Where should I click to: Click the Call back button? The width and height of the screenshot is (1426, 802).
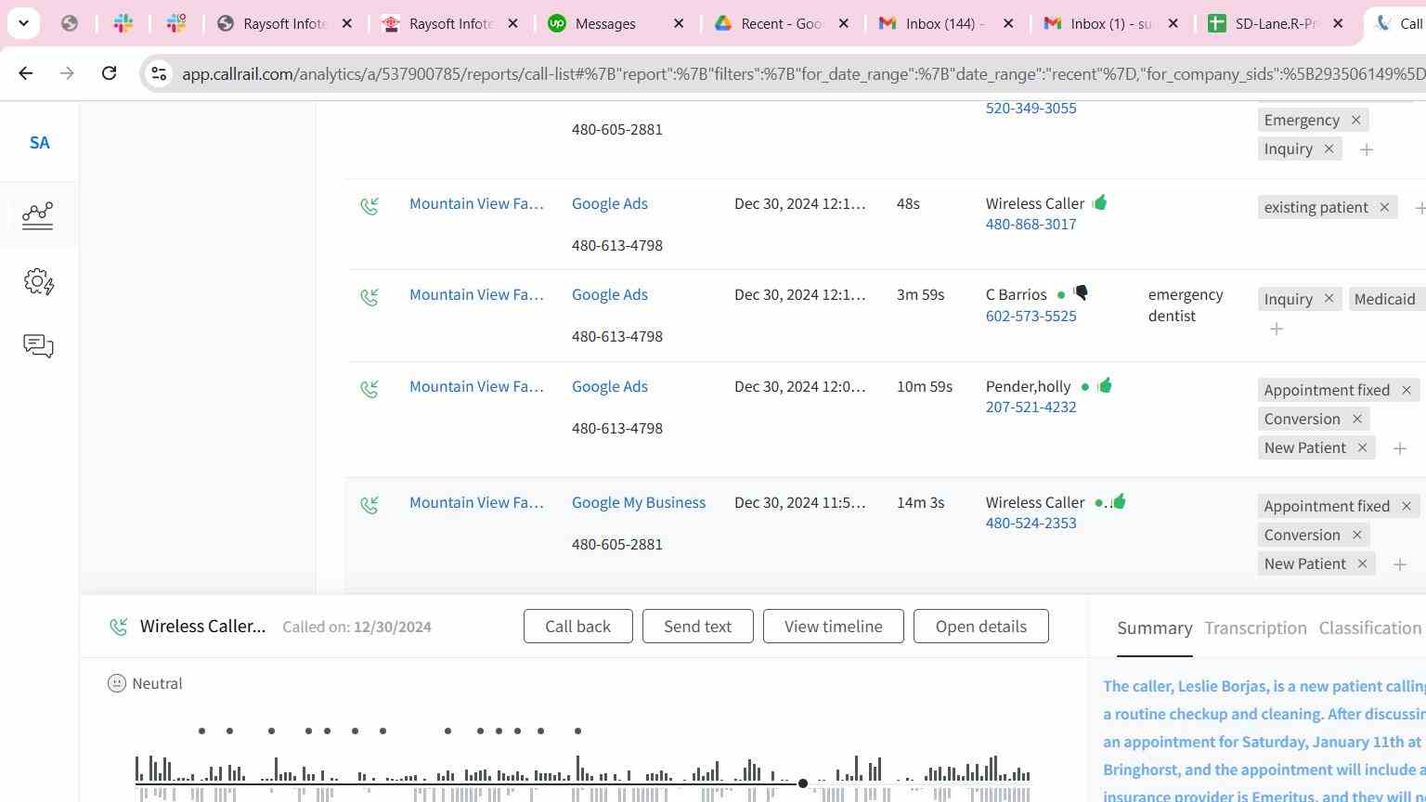pyautogui.click(x=577, y=627)
